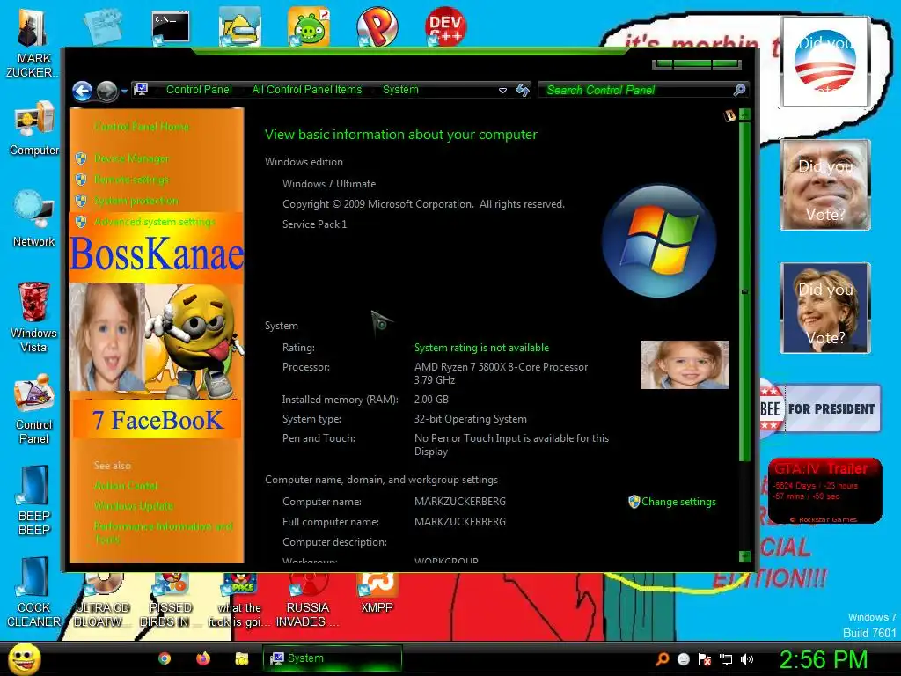Viewport: 901px width, 676px height.
Task: Select Control Panel in the breadcrumb
Action: [199, 90]
